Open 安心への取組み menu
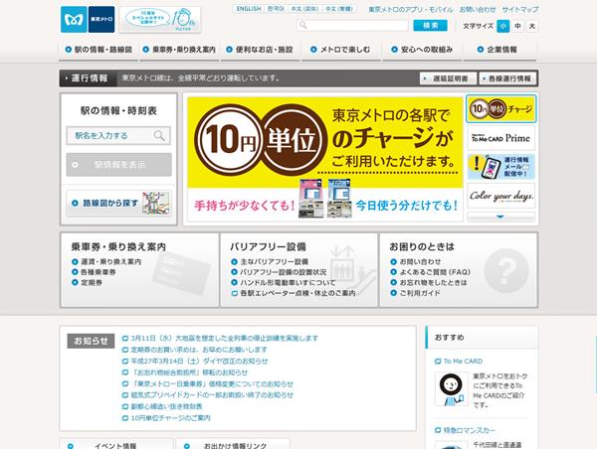Viewport: 597px width, 449px height. (x=422, y=50)
